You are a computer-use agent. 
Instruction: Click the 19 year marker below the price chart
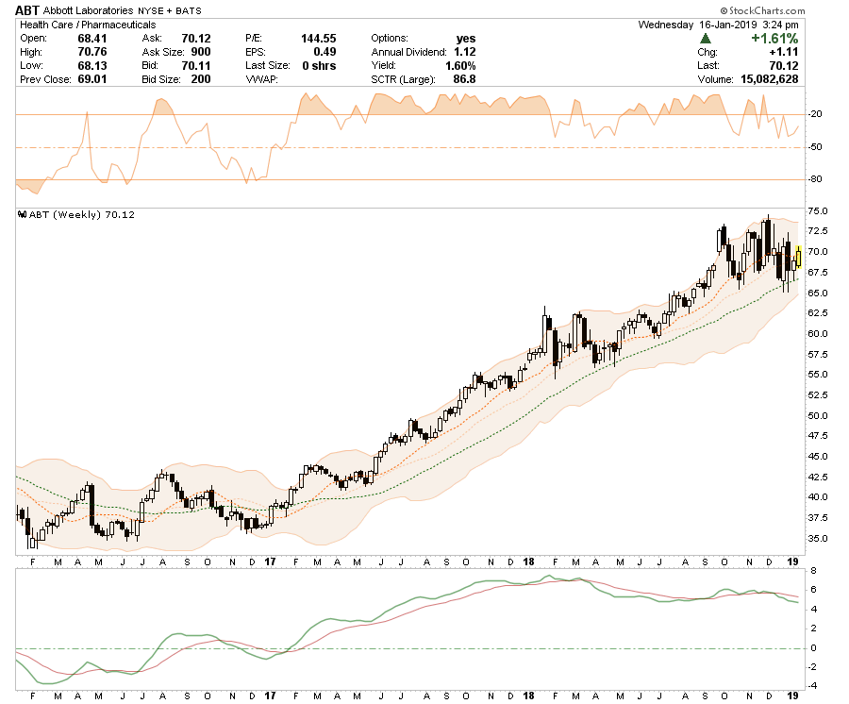tap(792, 562)
